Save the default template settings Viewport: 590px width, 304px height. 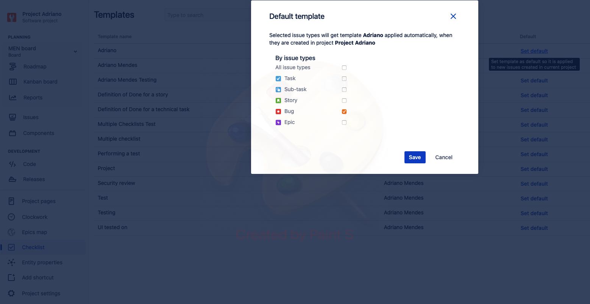pyautogui.click(x=415, y=157)
